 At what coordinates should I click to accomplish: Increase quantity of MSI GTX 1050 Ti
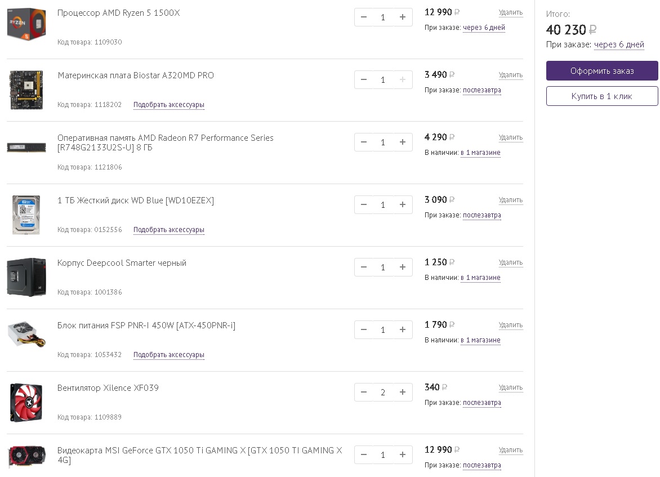402,455
